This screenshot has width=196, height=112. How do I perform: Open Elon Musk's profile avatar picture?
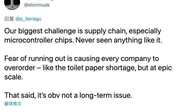(x=12, y=4)
